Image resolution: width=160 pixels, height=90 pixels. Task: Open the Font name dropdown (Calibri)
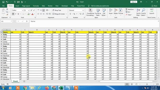23,10
